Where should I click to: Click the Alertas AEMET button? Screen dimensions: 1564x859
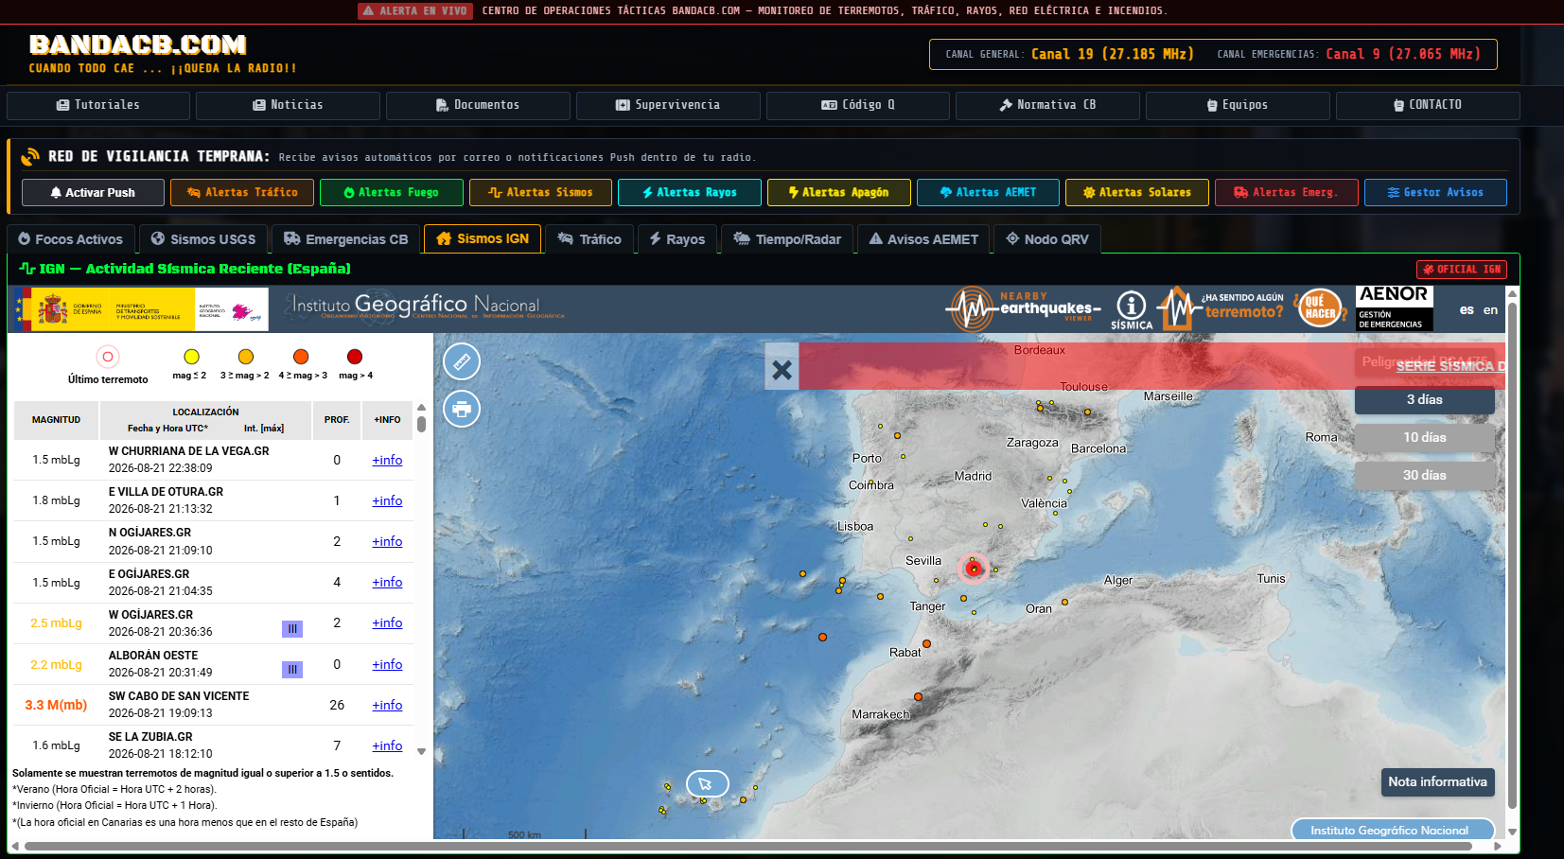click(x=988, y=193)
